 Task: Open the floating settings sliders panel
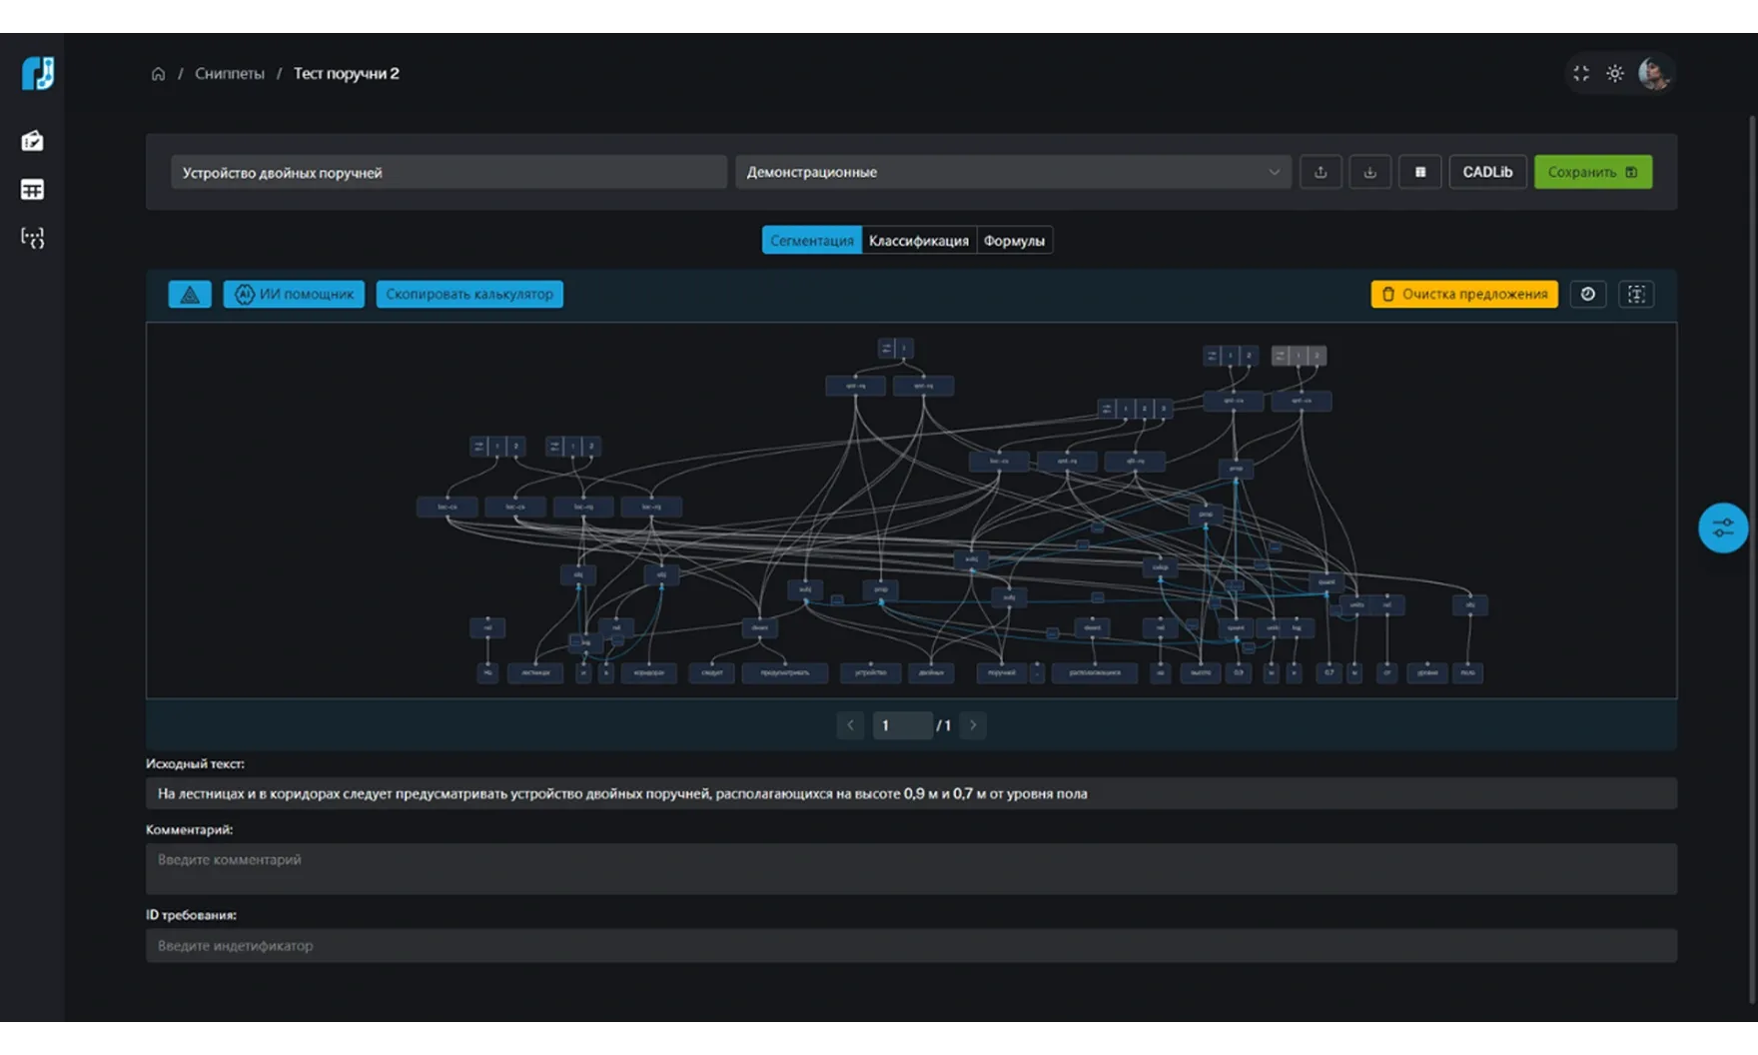click(1722, 527)
